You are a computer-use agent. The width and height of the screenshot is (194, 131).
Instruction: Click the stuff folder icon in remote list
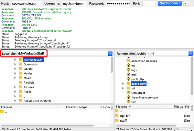(117, 120)
